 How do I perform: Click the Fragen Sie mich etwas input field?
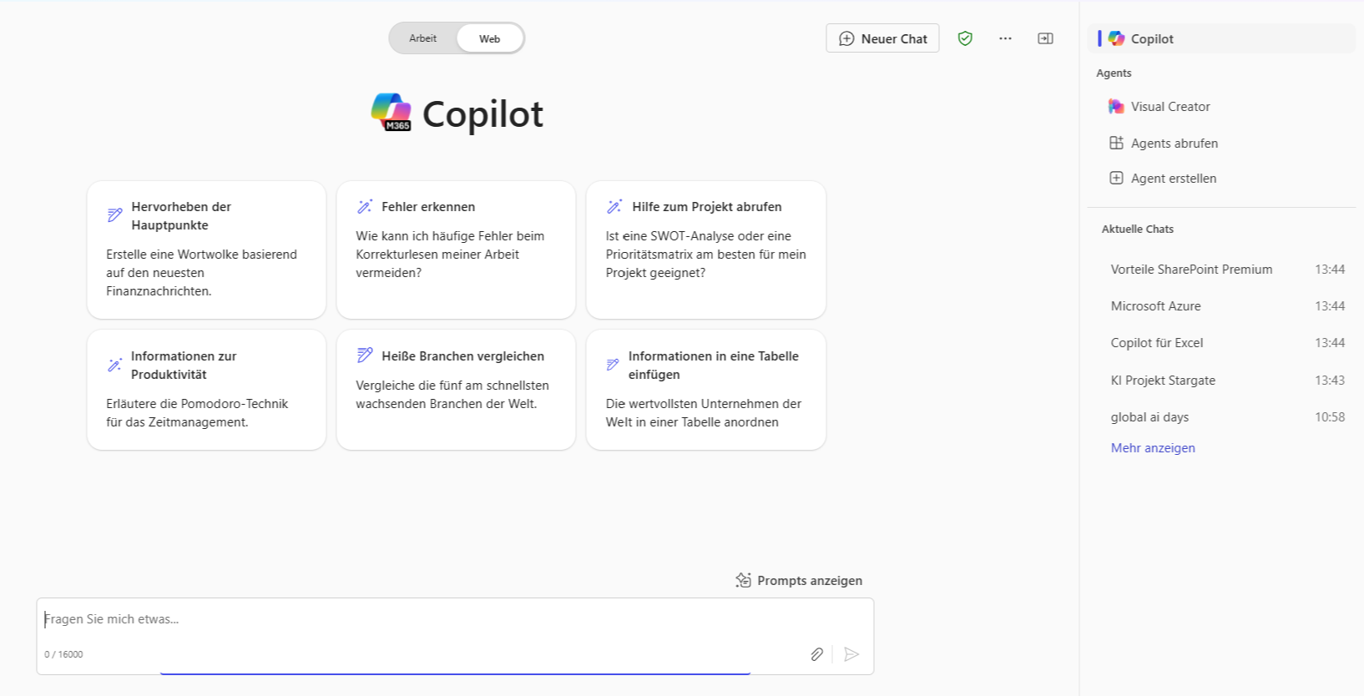pos(417,619)
